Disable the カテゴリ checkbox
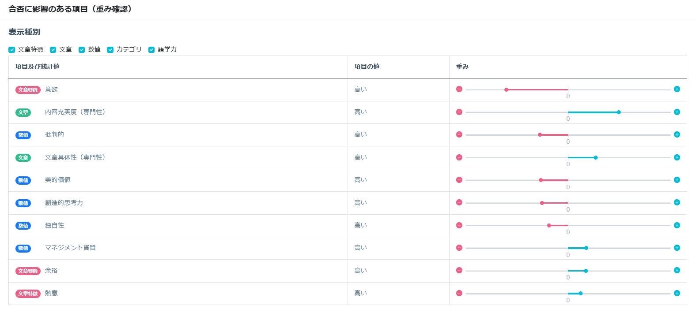 click(x=110, y=50)
